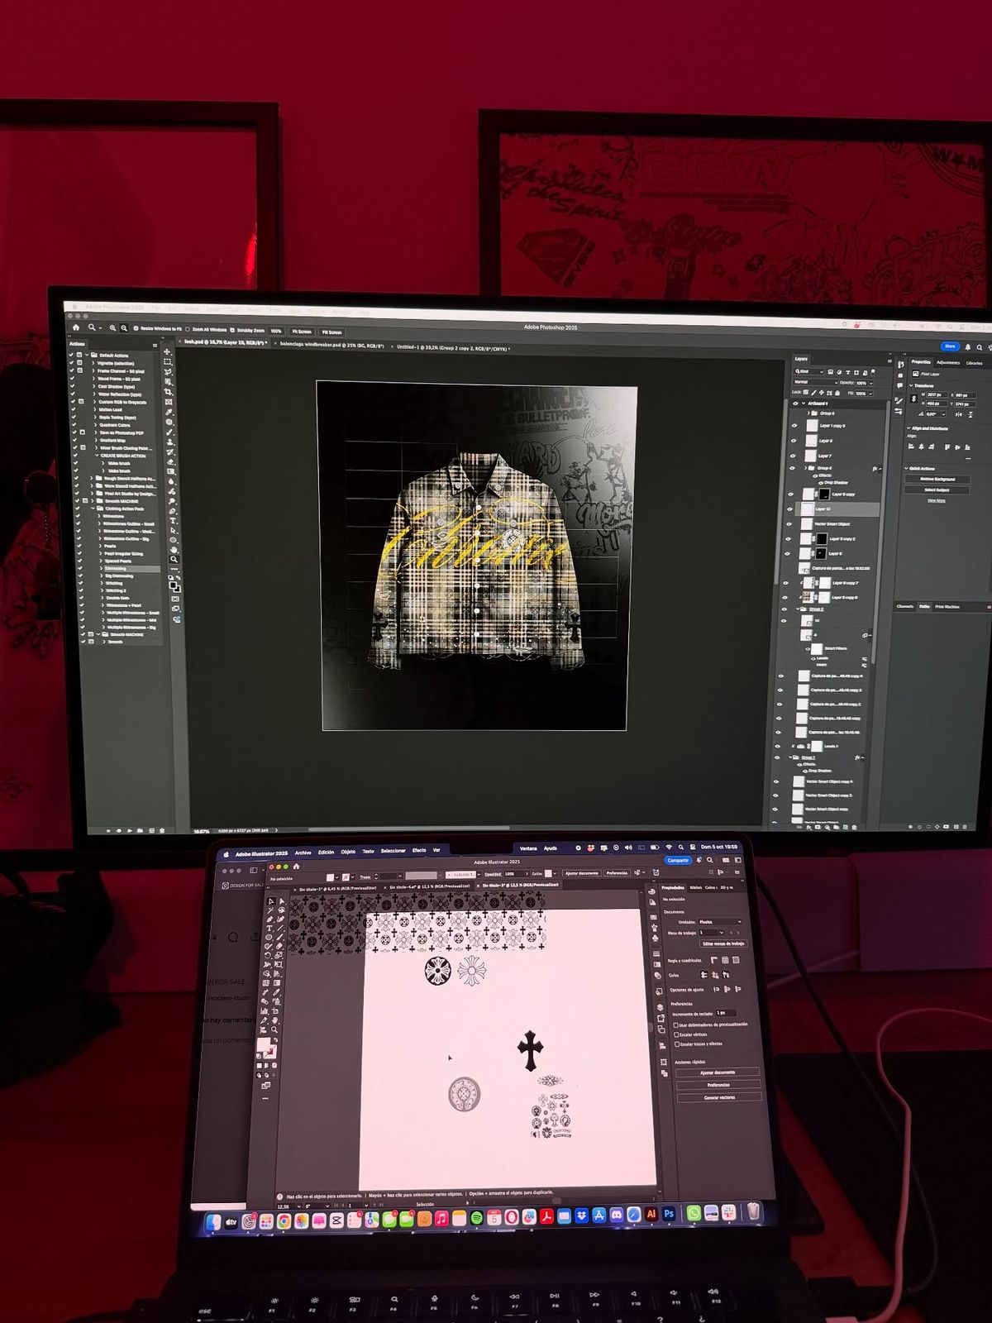
Task: Hide Layer 10 with its eye icon
Action: click(x=789, y=509)
